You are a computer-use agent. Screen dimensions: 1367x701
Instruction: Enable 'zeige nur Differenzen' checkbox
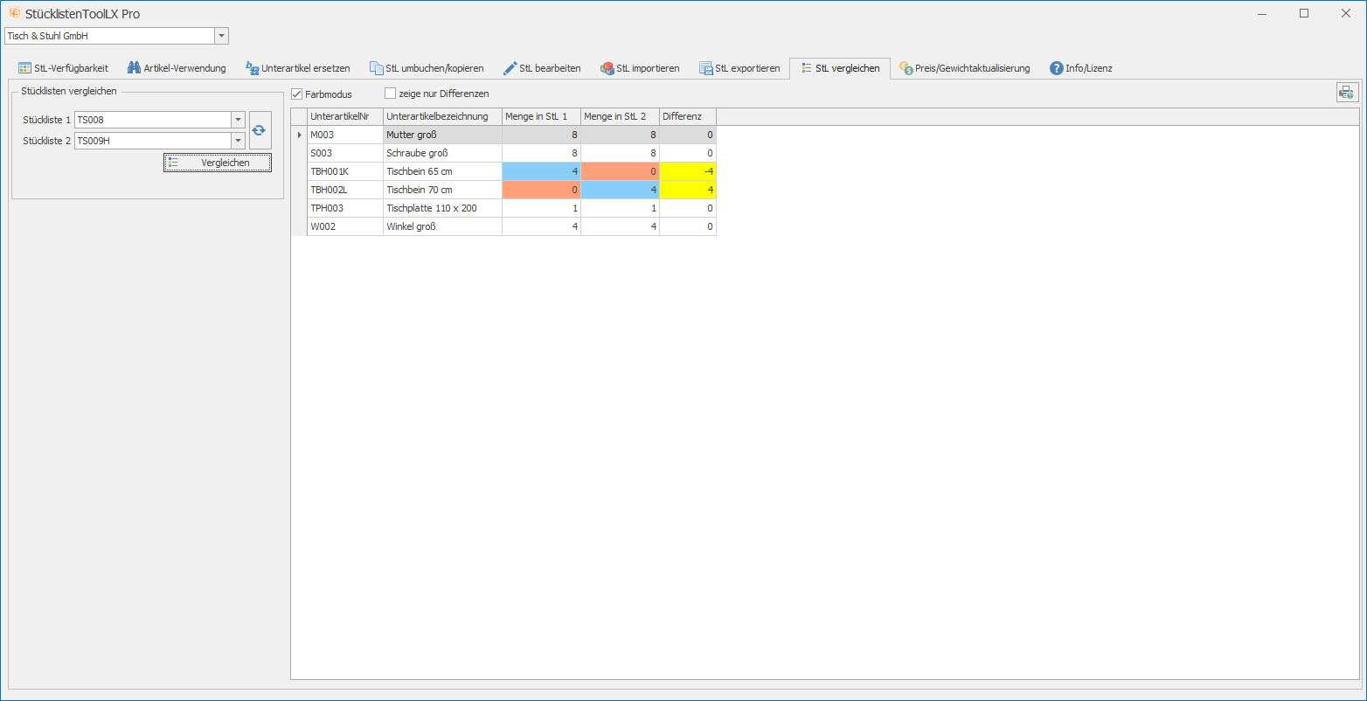[391, 94]
